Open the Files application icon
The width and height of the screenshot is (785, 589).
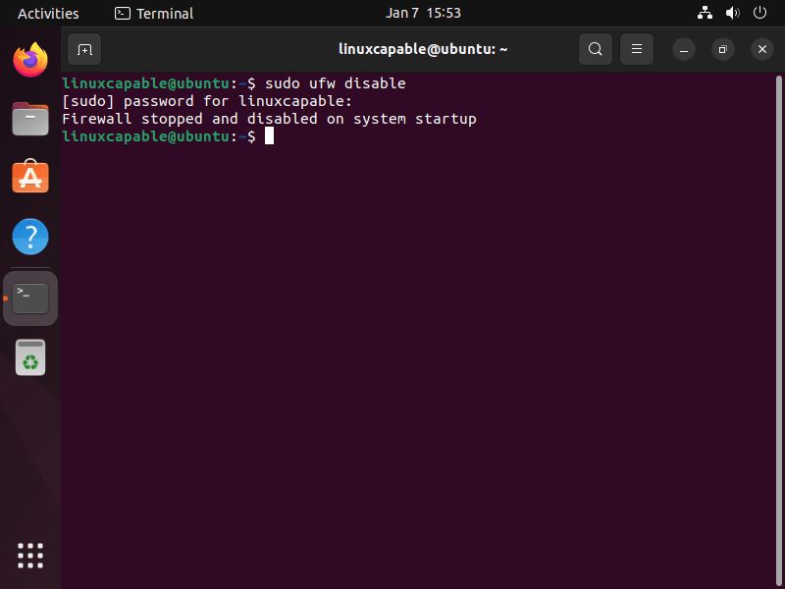tap(30, 119)
